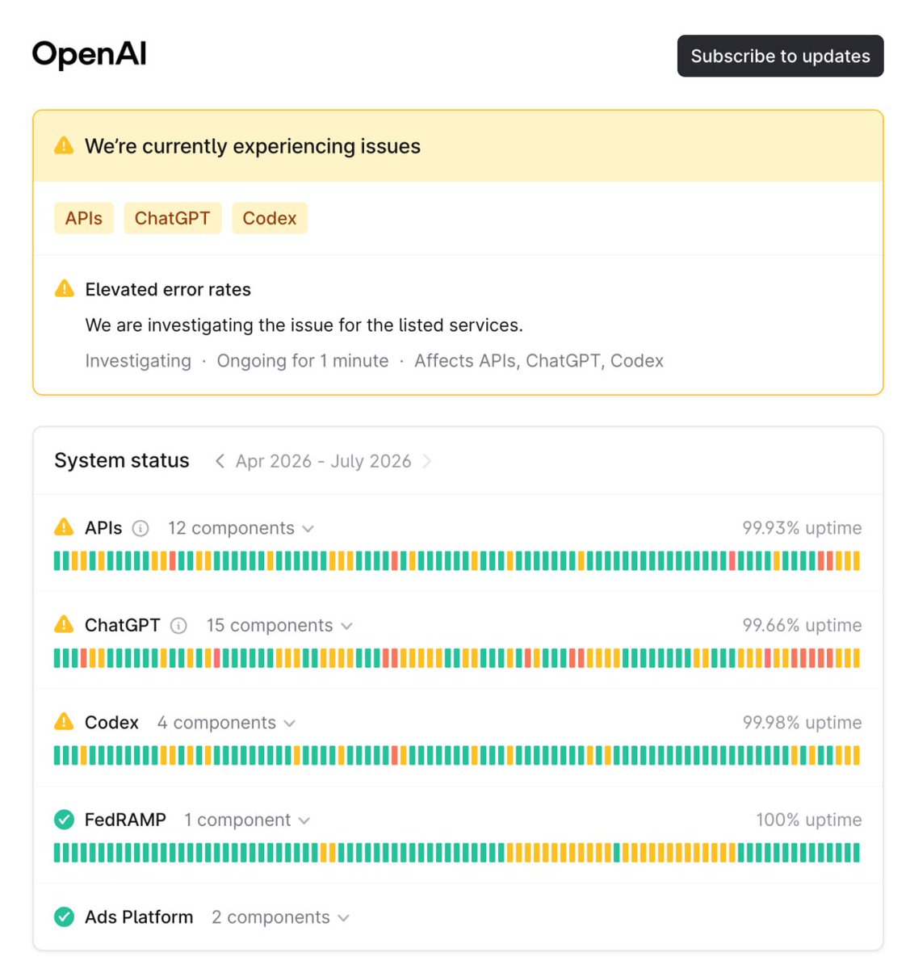The width and height of the screenshot is (910, 969).
Task: Click the warning icon in the issues banner
Action: 64,145
